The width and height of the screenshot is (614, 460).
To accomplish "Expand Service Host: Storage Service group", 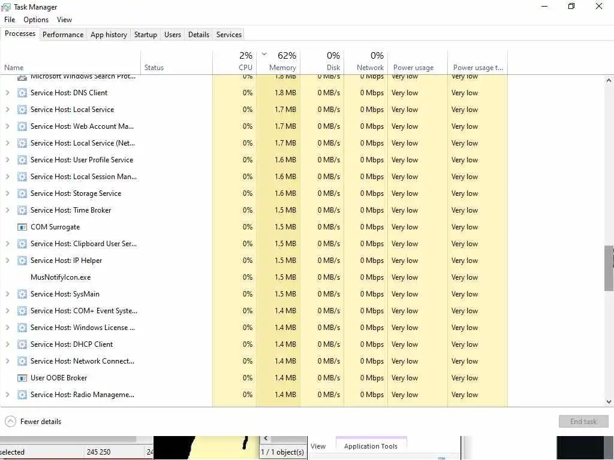I will coord(7,193).
